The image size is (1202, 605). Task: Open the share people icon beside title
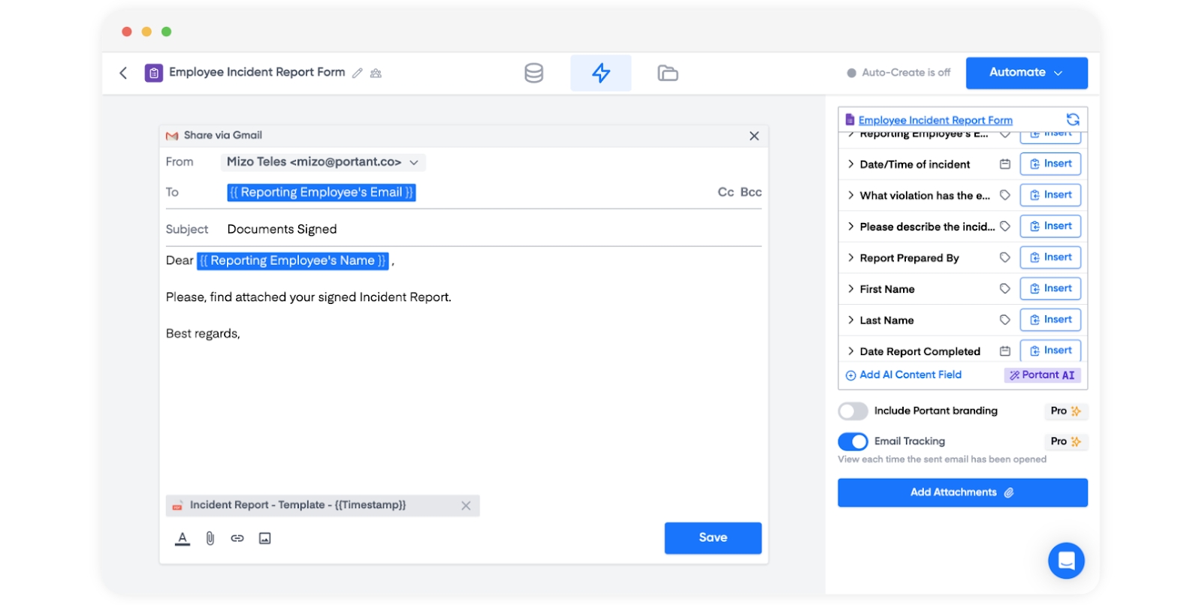click(376, 73)
